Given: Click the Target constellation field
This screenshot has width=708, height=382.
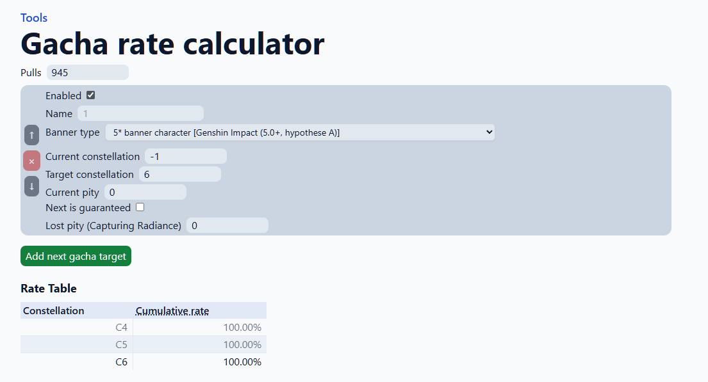Looking at the screenshot, I should point(179,174).
